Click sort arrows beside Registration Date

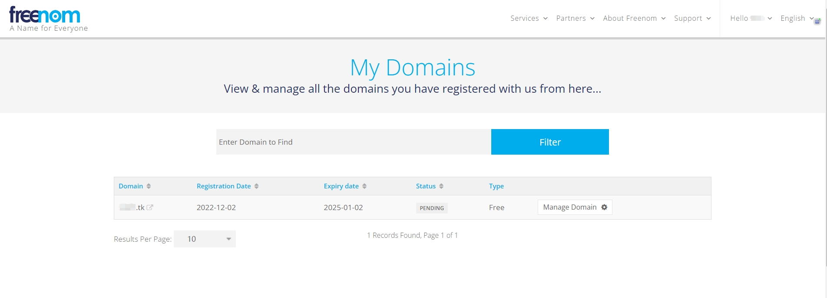click(x=257, y=186)
